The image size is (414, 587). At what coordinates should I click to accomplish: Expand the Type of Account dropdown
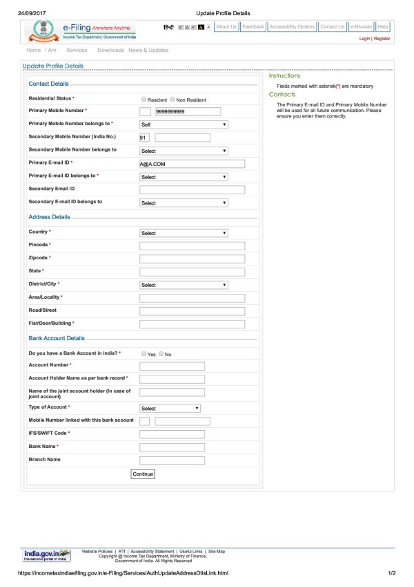coord(170,409)
